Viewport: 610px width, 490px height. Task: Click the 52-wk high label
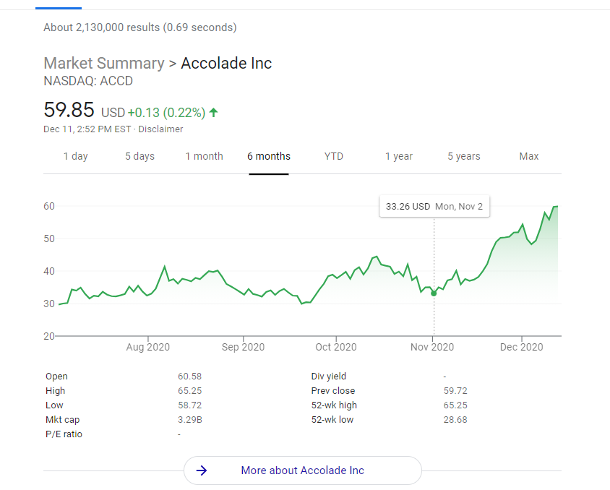334,405
